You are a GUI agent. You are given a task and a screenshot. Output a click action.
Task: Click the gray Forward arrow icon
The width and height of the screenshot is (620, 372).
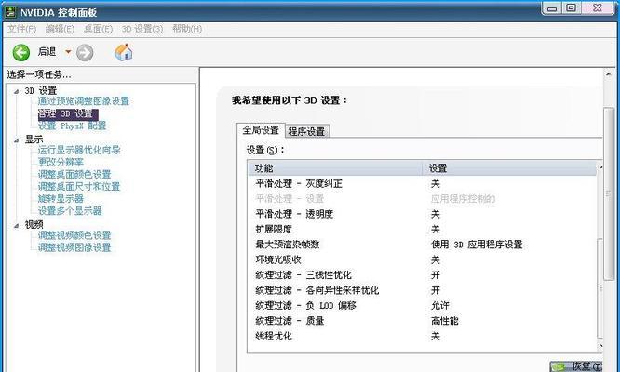(x=85, y=52)
